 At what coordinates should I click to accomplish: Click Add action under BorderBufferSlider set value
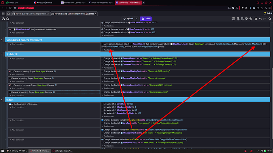108,117
